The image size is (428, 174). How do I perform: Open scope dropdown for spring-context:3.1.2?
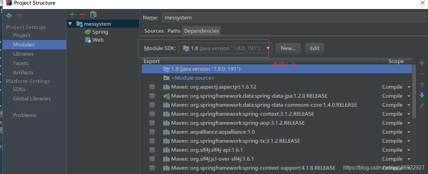[x=409, y=114]
